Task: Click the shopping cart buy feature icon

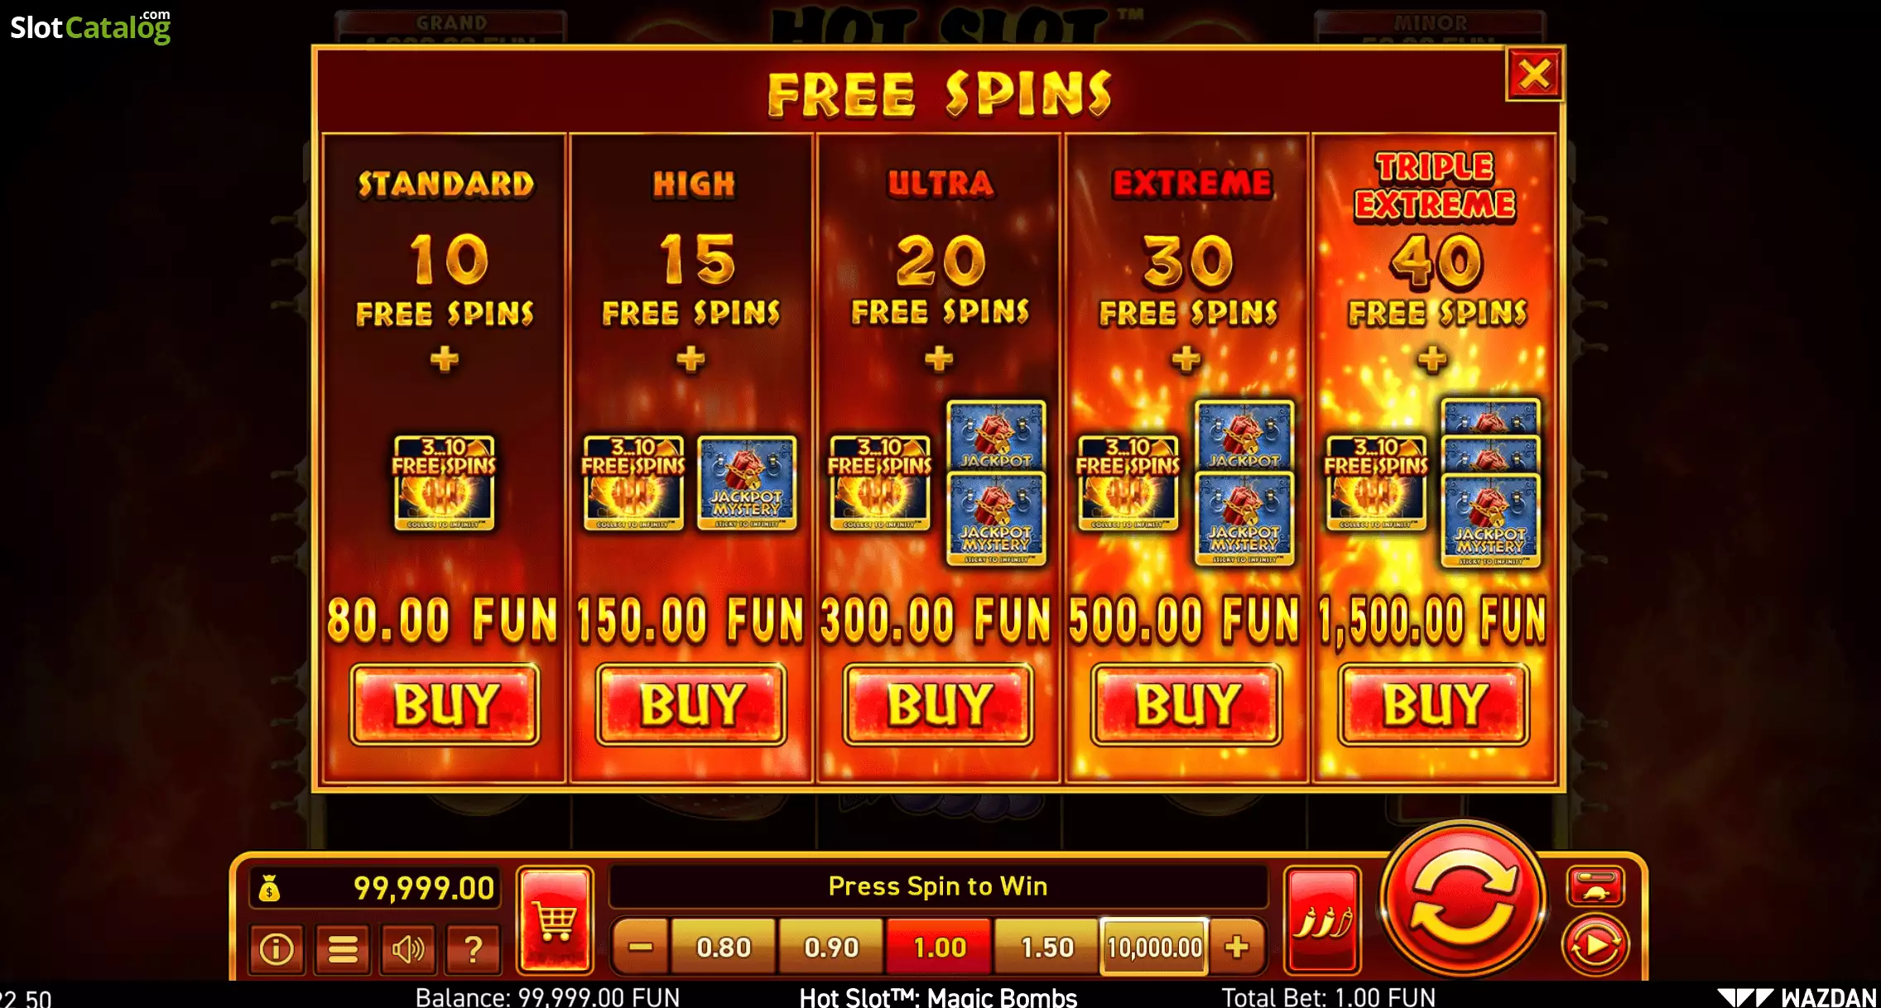Action: point(555,919)
